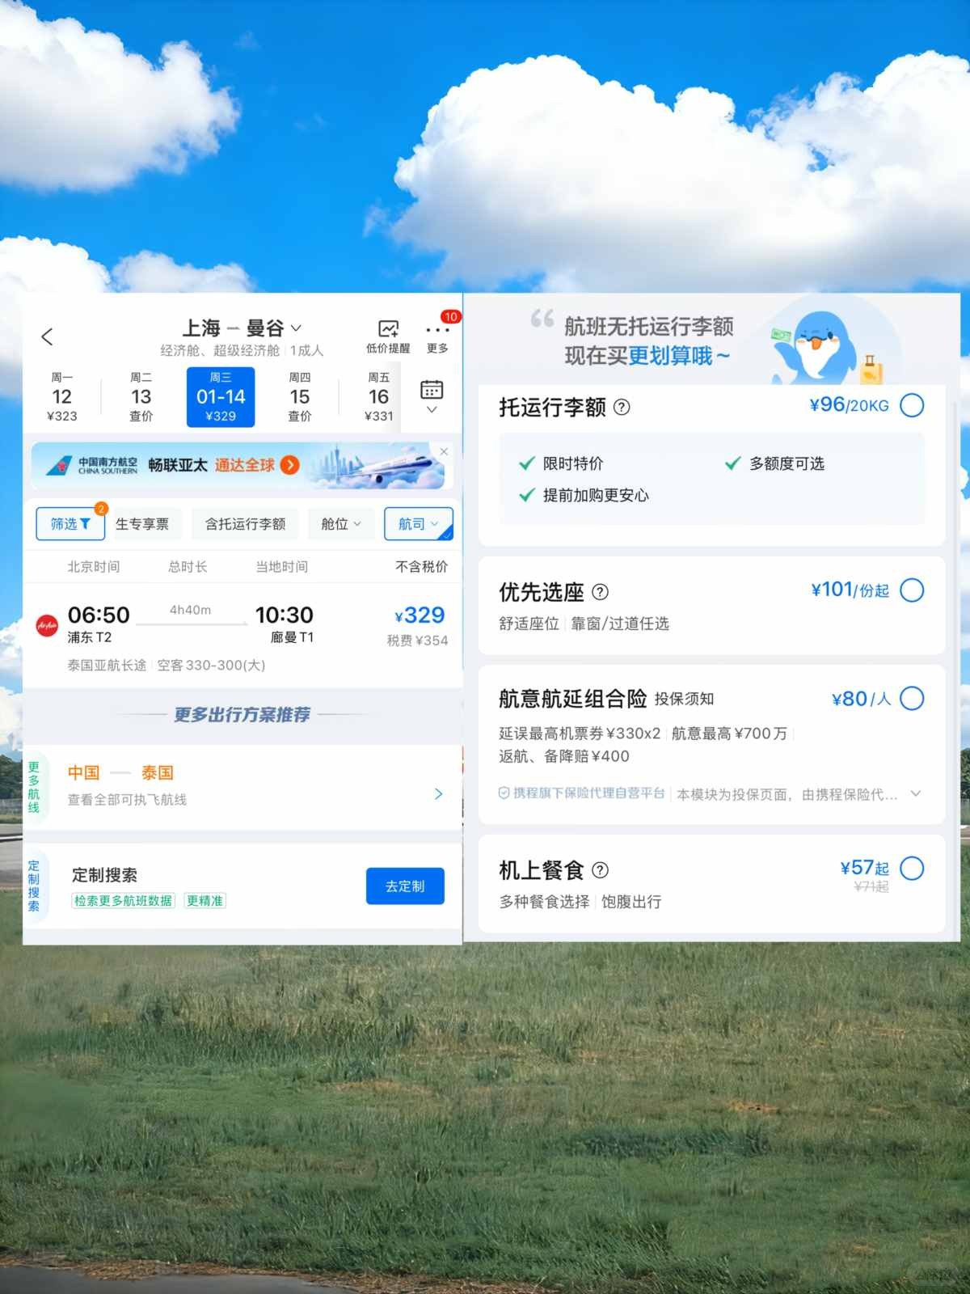Screen dimensions: 970x1294
Task: Tap the back arrow icon
Action: tap(47, 336)
